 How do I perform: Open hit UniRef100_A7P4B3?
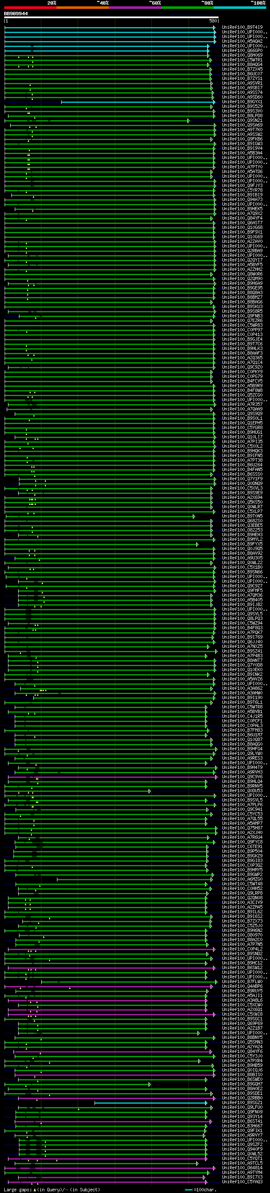pyautogui.click(x=242, y=656)
